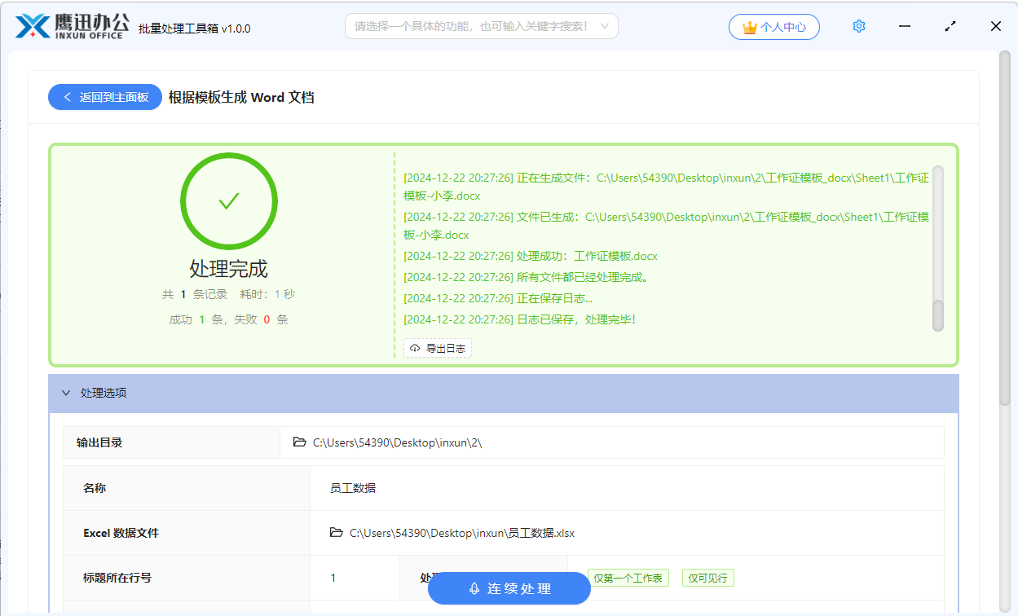Export the log with 导出日志
The width and height of the screenshot is (1018, 616).
coord(438,348)
